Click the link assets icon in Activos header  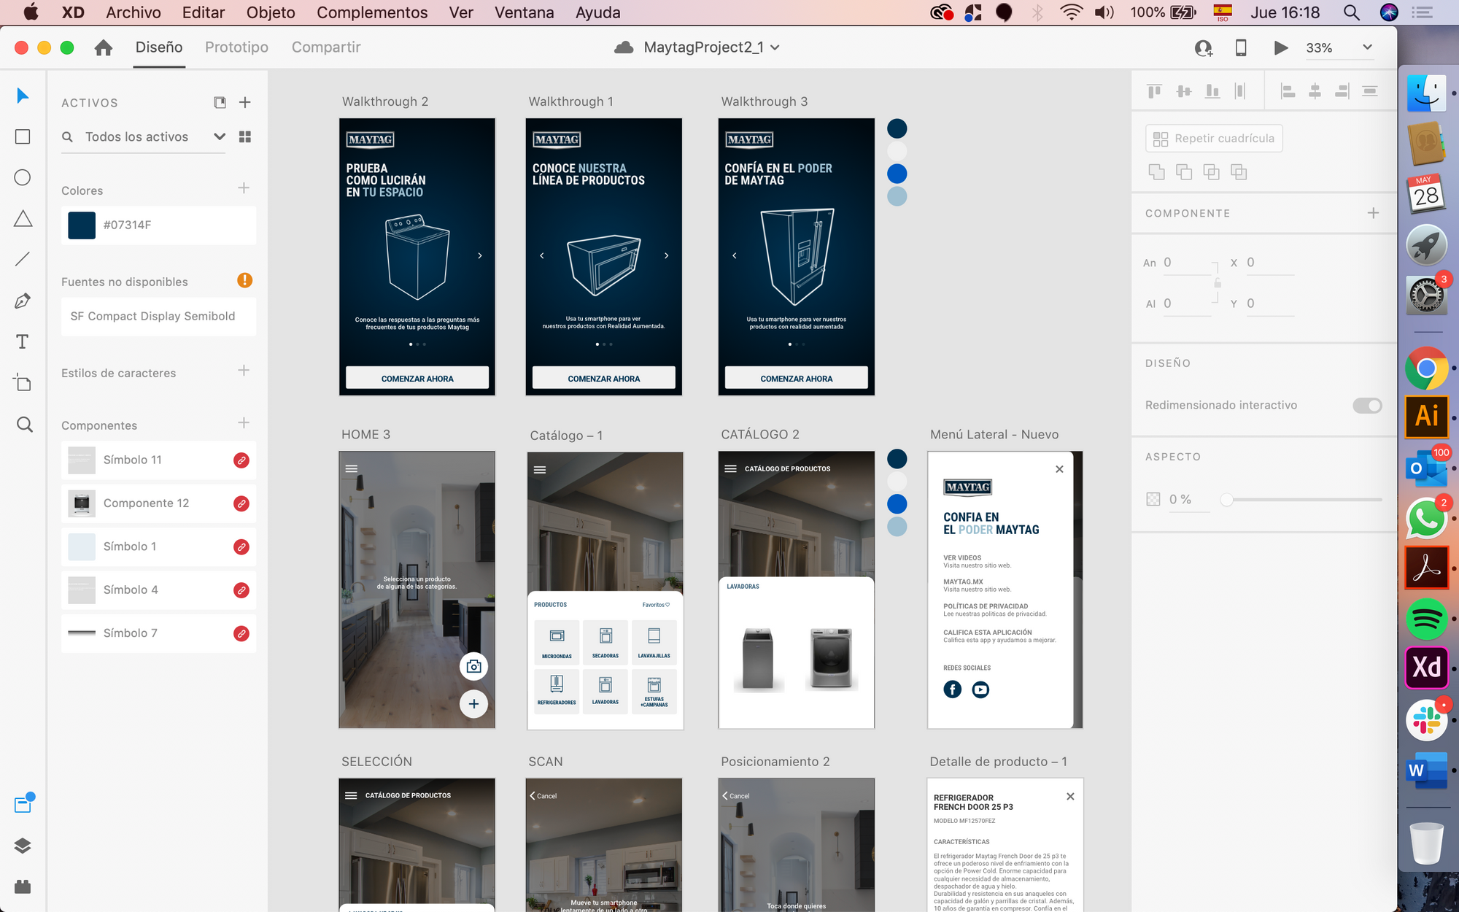[x=220, y=102]
